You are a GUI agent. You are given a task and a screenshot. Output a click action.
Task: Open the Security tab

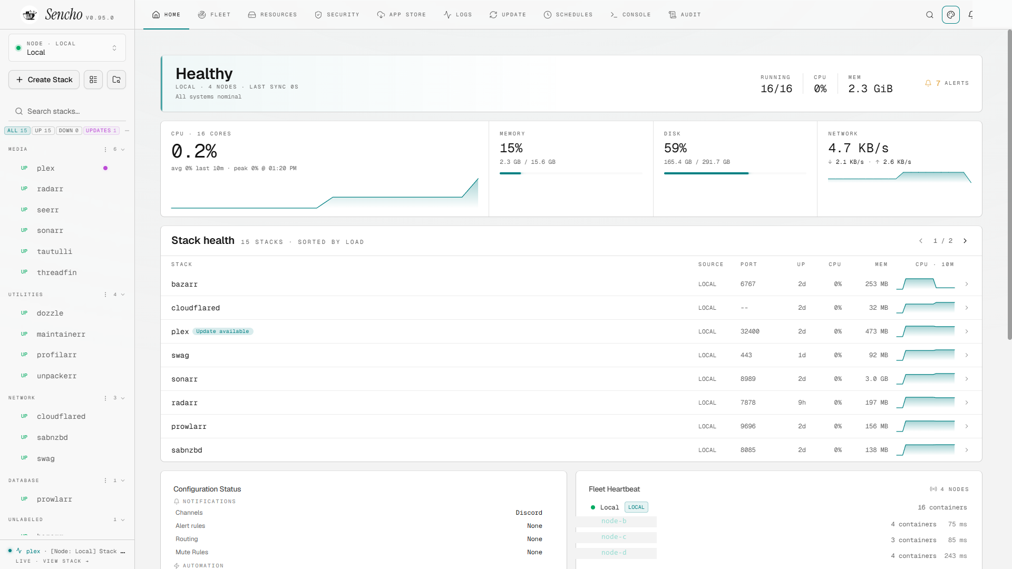tap(337, 15)
